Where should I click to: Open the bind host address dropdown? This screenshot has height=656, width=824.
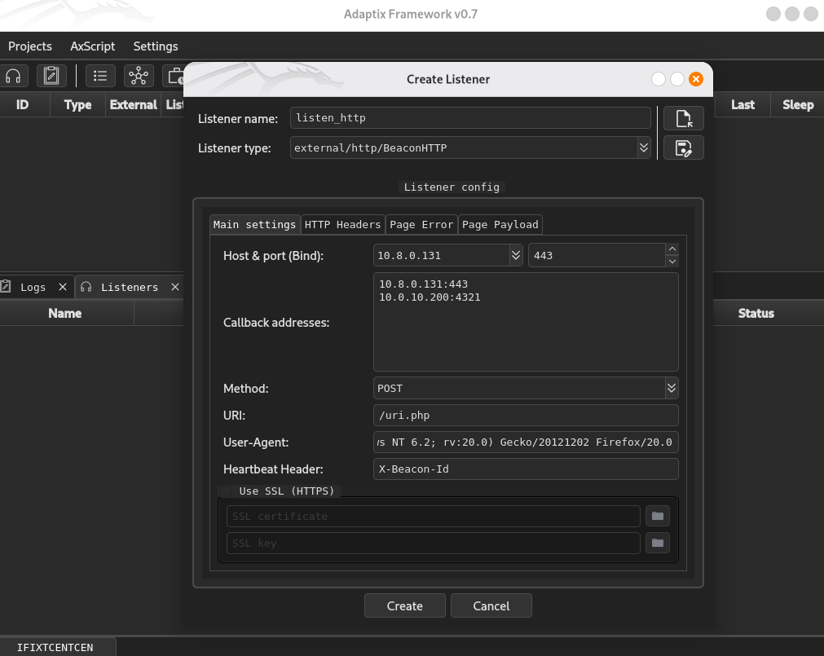[516, 255]
